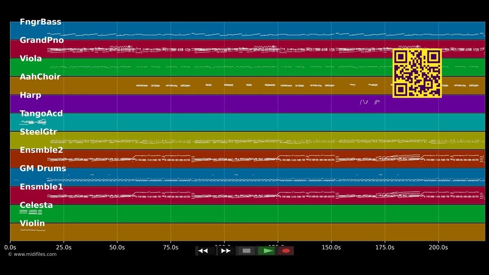Screen dimensions: 489x275
Task: Jump to the 150.0s timeline marker
Action: [x=331, y=247]
